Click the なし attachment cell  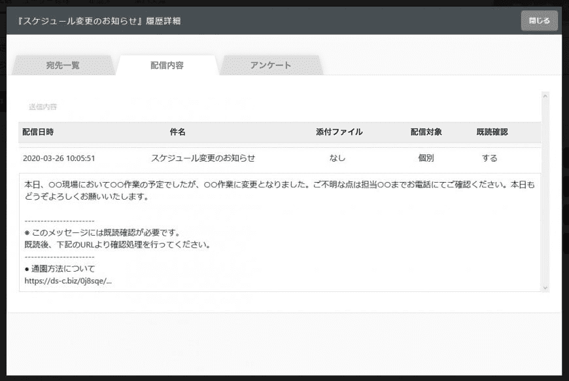pos(337,158)
